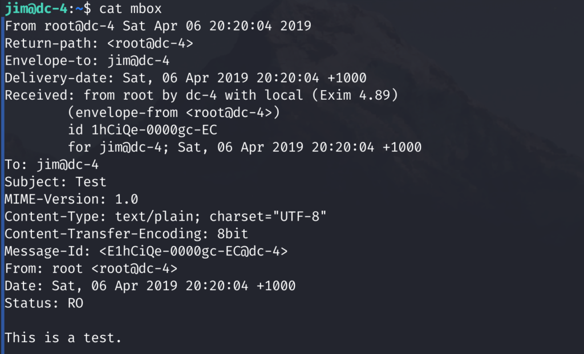This screenshot has width=584, height=354.
Task: Click the 'cat mbox' command text
Action: coord(131,9)
